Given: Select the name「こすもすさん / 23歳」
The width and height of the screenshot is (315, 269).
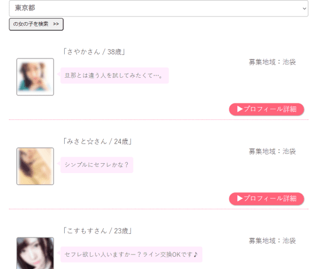Looking at the screenshot, I should 97,231.
